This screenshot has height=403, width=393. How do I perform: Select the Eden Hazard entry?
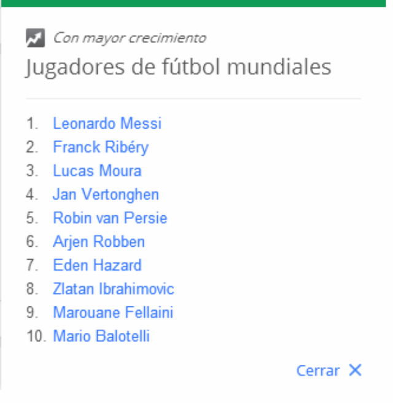(x=97, y=265)
